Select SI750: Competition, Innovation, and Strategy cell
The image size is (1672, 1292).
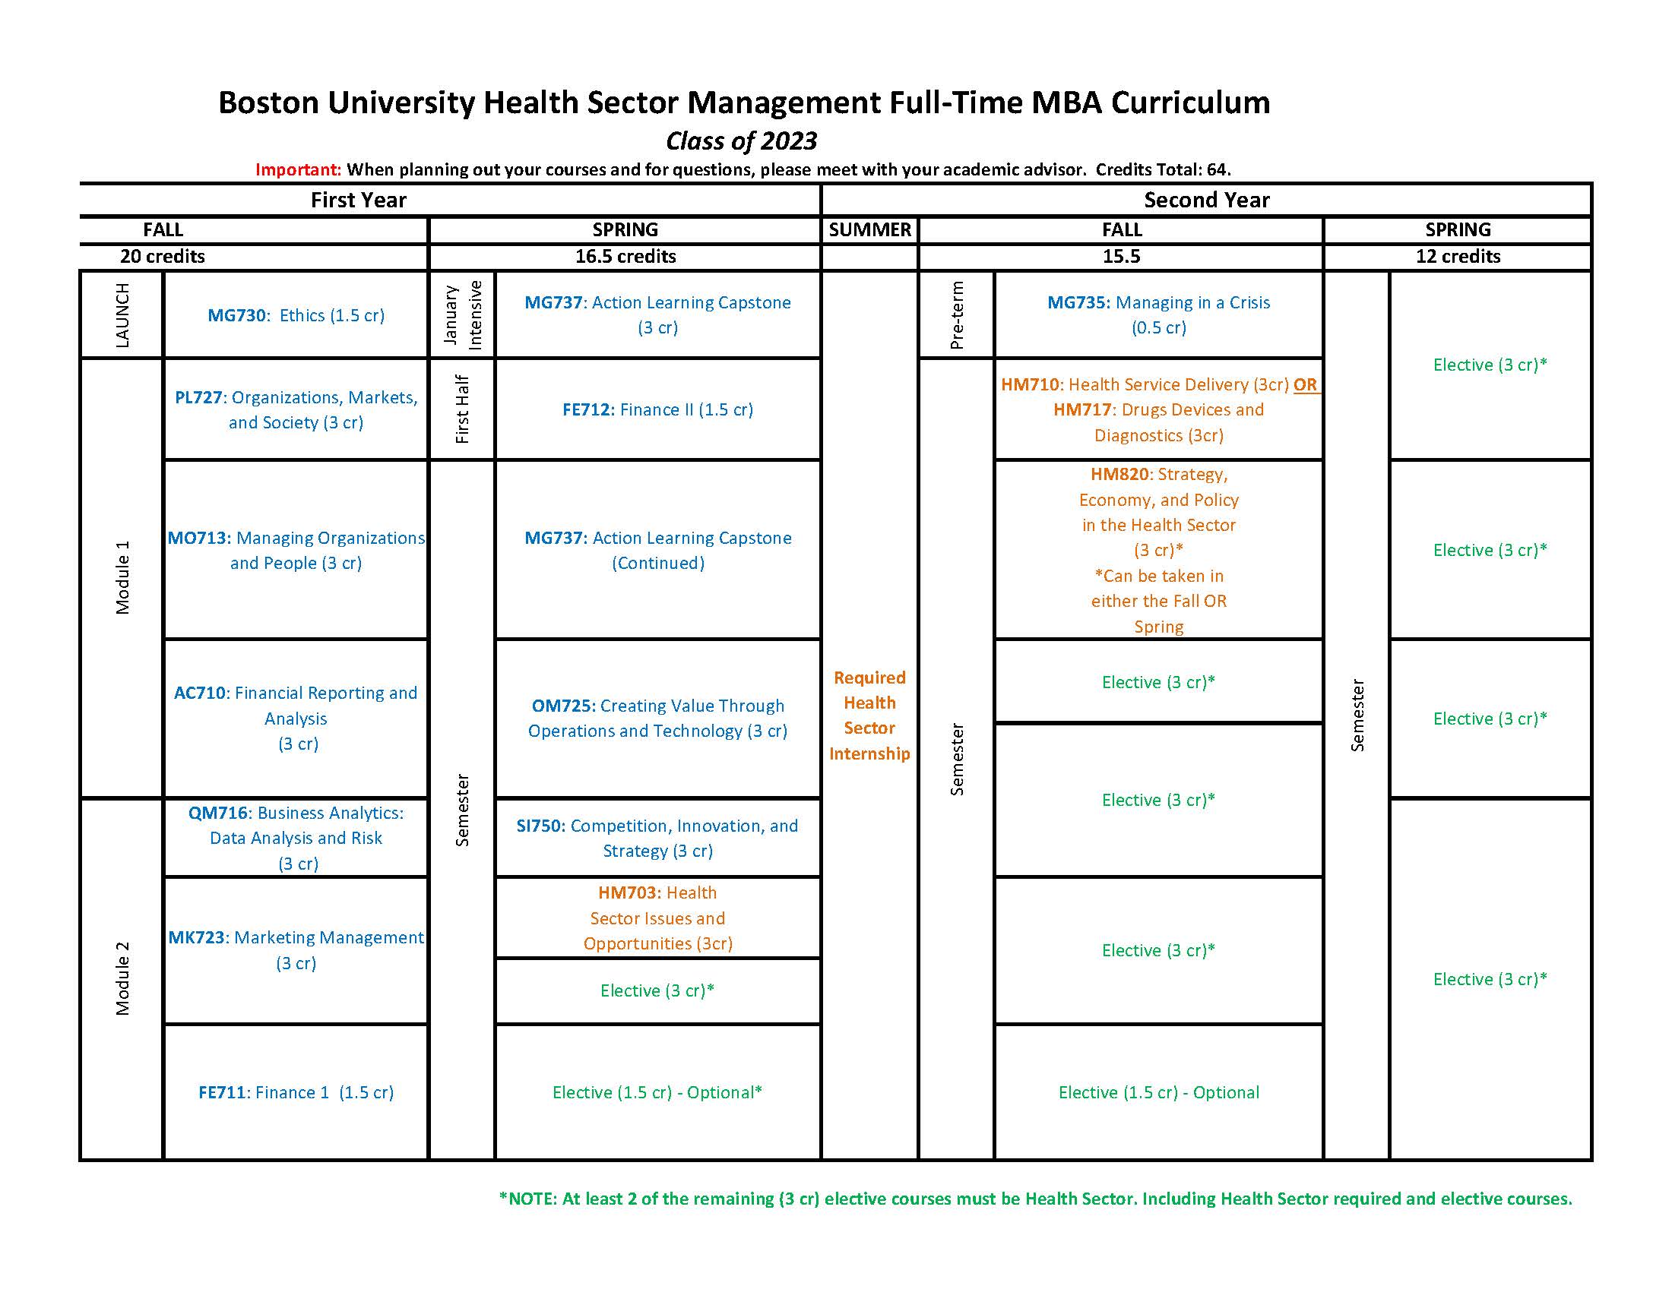point(657,838)
